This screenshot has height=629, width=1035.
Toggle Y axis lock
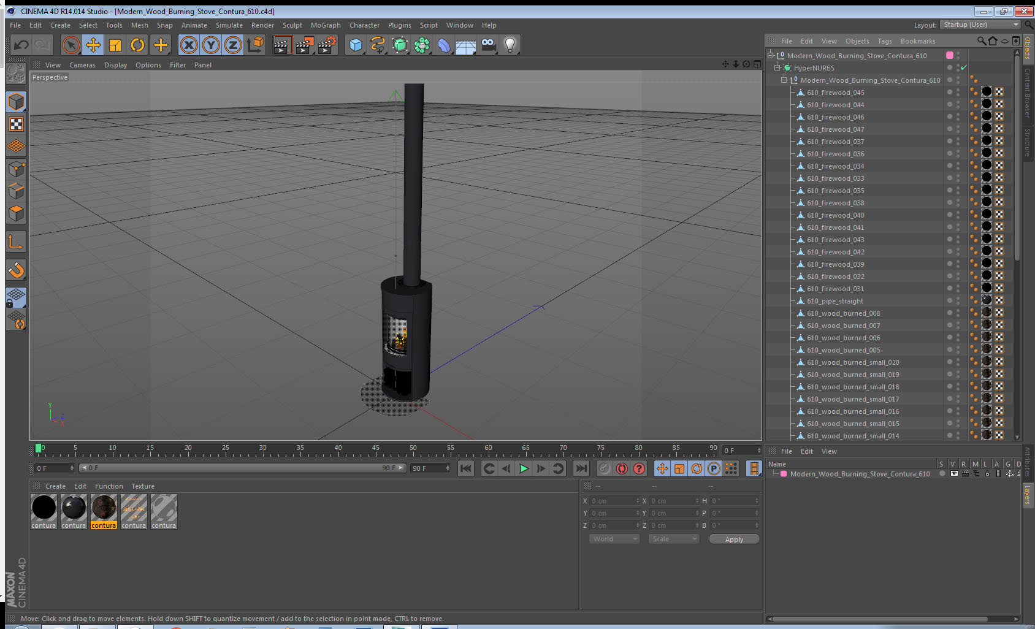tap(211, 45)
